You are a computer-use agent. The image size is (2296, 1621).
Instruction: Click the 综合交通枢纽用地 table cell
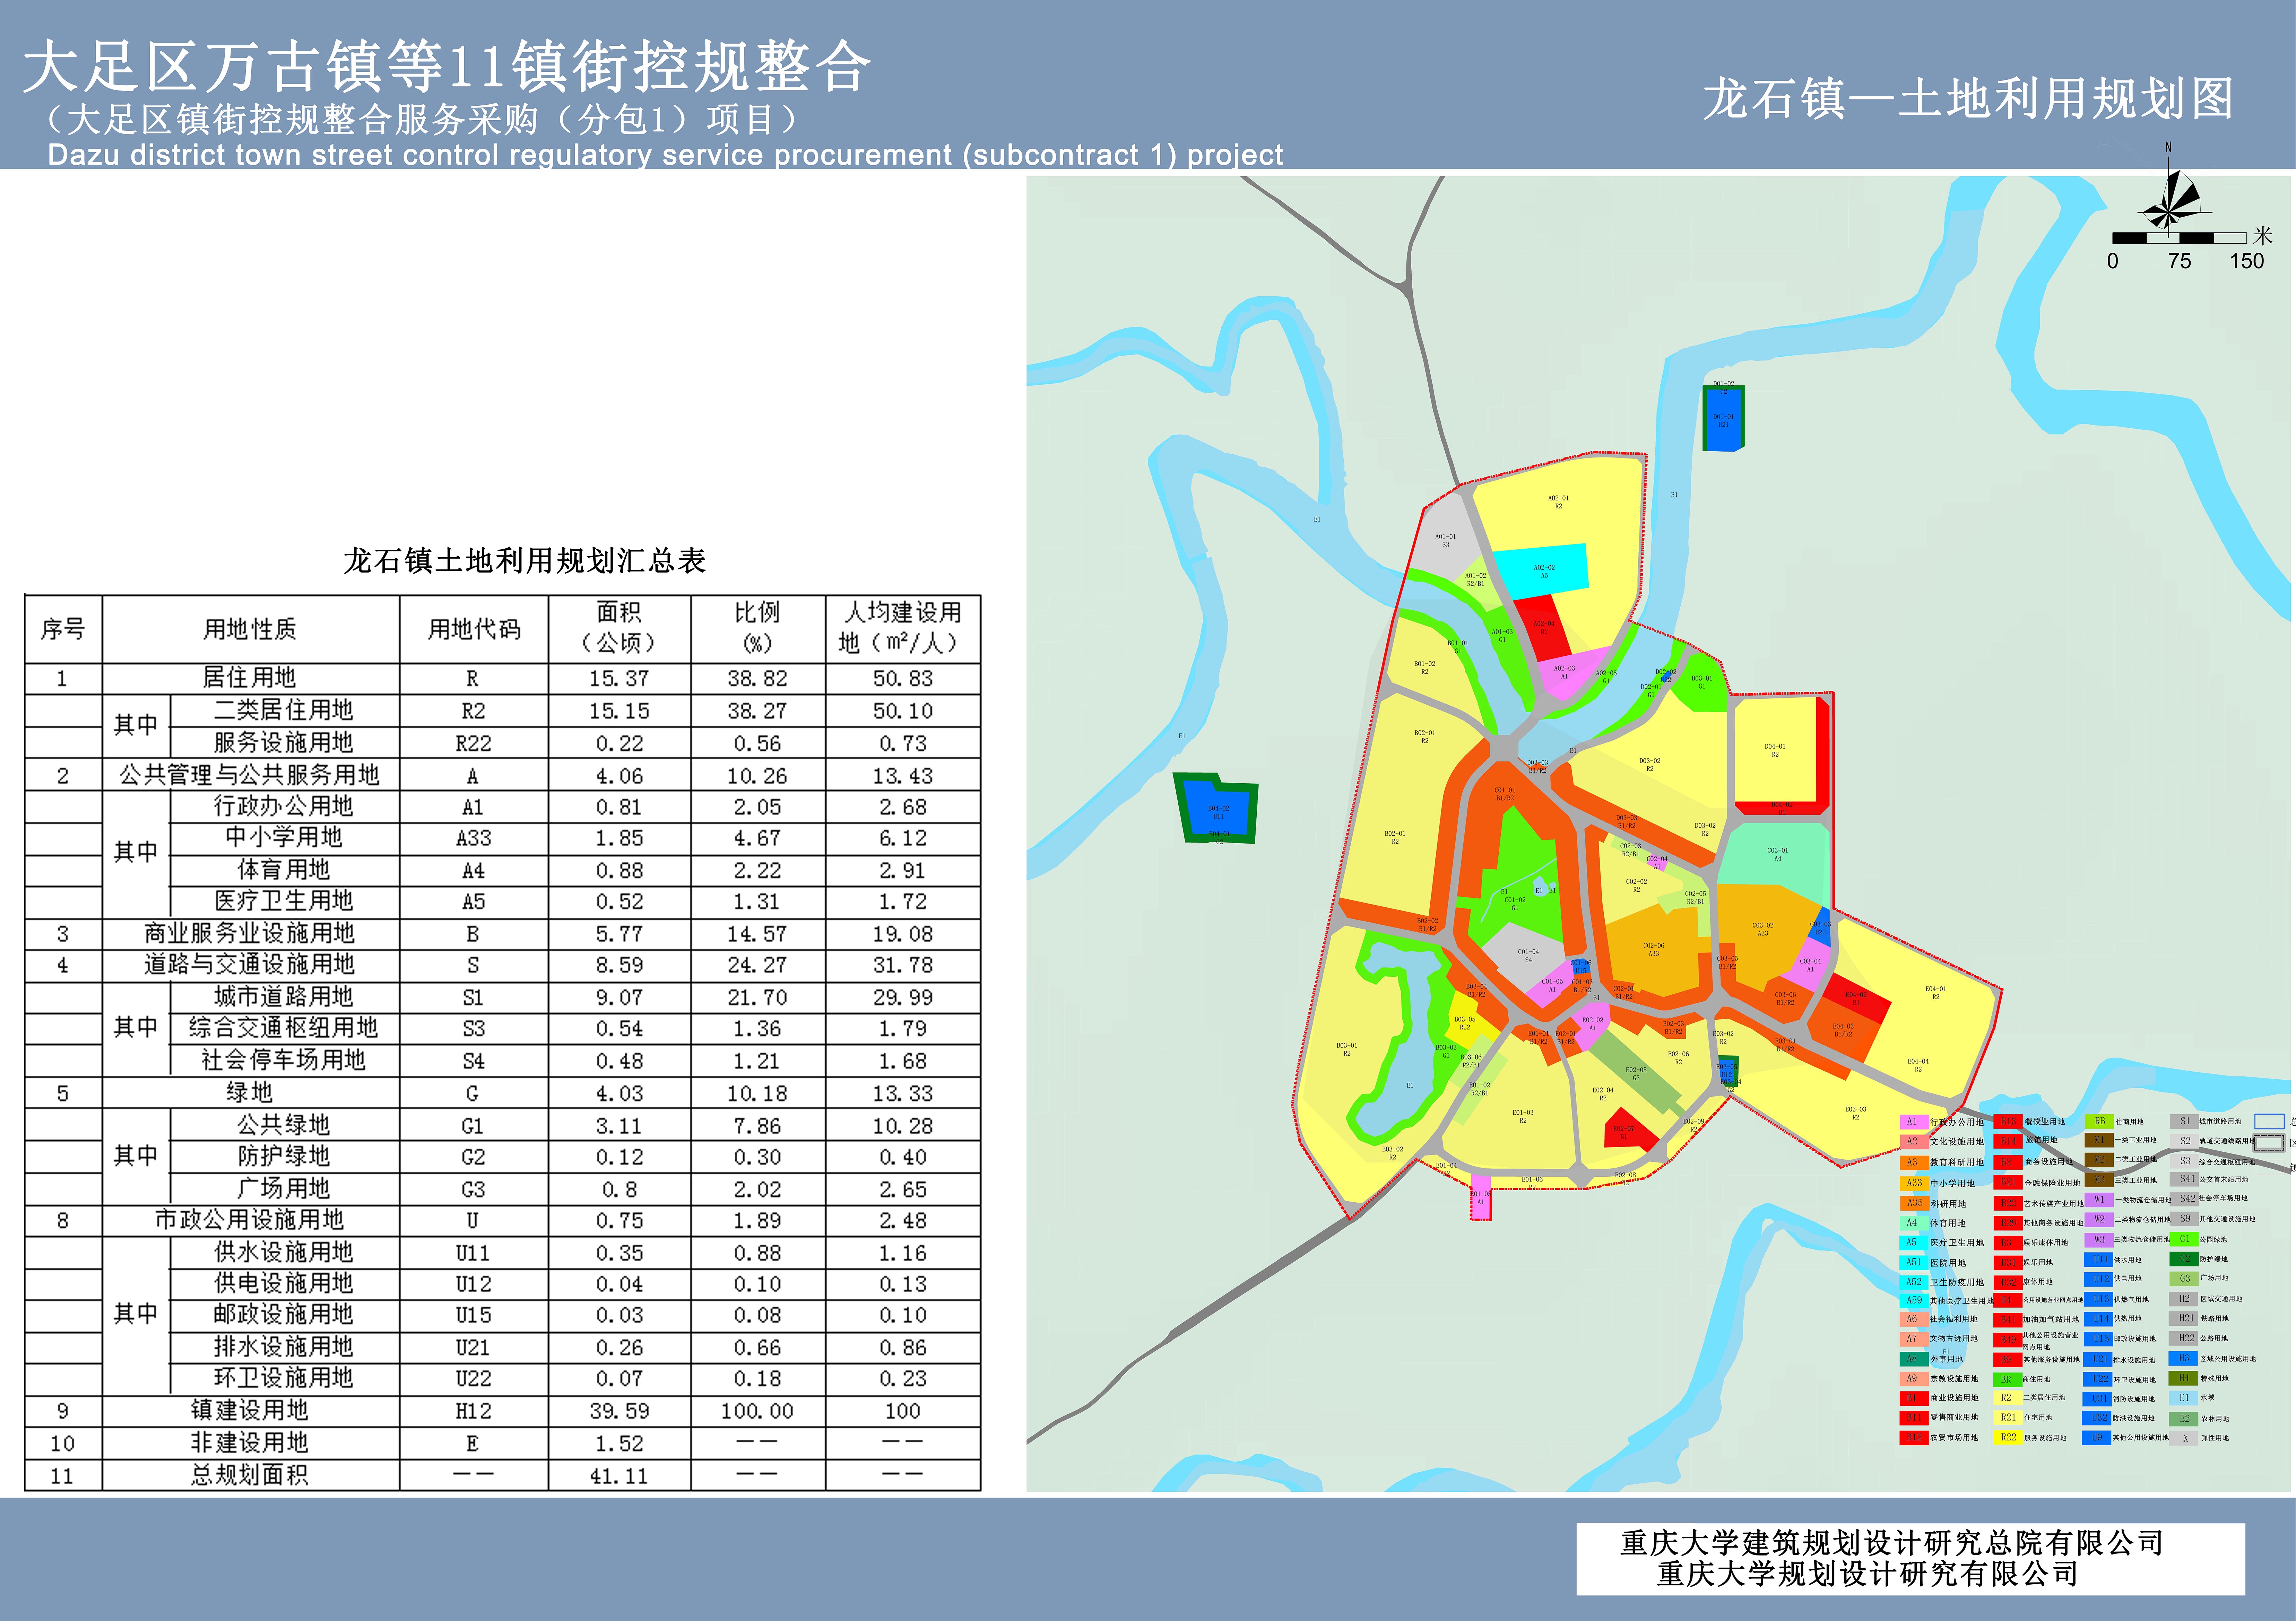tap(284, 1028)
